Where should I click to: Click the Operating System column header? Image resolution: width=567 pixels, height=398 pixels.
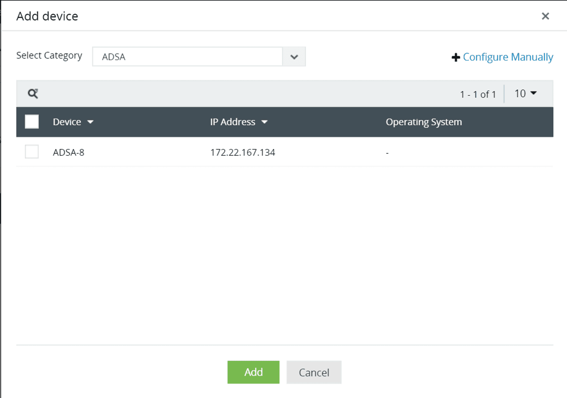(x=423, y=122)
